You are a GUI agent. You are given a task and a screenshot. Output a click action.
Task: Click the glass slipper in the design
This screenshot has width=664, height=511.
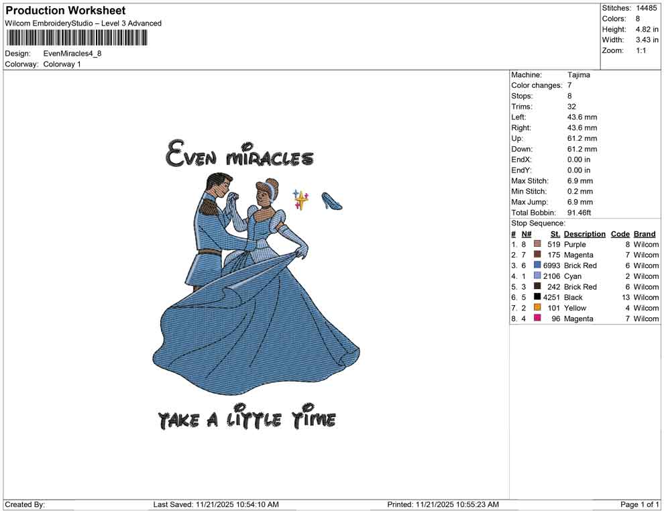pos(331,201)
